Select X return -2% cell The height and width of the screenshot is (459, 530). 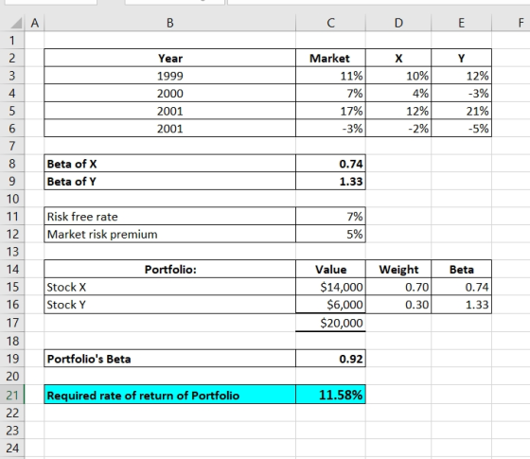point(398,128)
